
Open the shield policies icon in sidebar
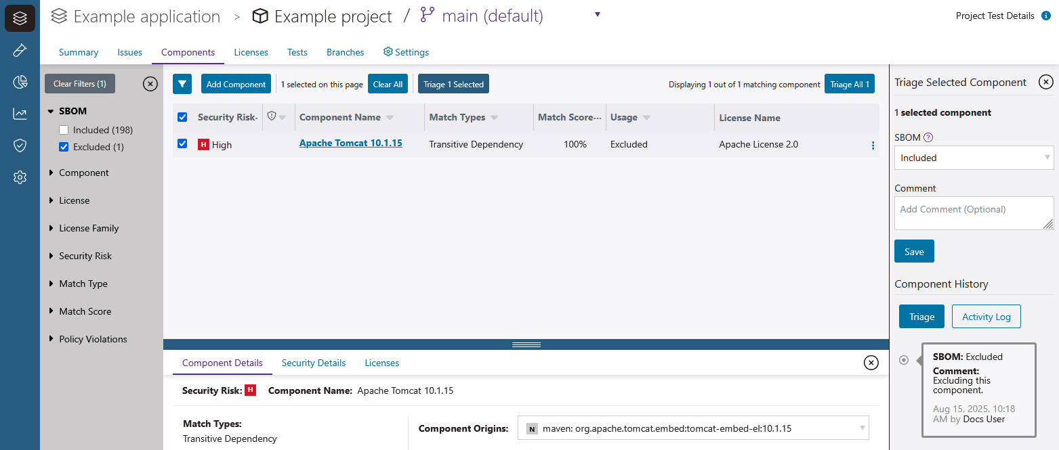point(19,145)
